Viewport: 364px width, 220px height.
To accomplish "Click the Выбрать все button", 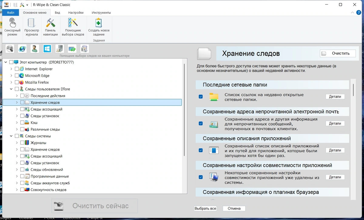I will (x=205, y=208).
